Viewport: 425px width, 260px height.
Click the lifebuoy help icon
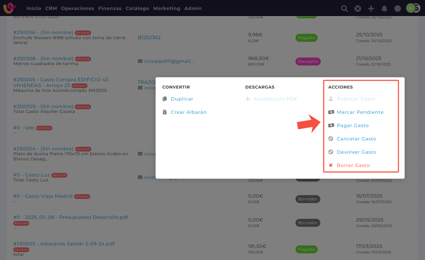tap(358, 8)
